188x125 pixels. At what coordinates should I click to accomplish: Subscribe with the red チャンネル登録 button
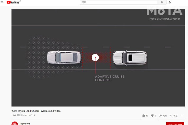point(175,124)
